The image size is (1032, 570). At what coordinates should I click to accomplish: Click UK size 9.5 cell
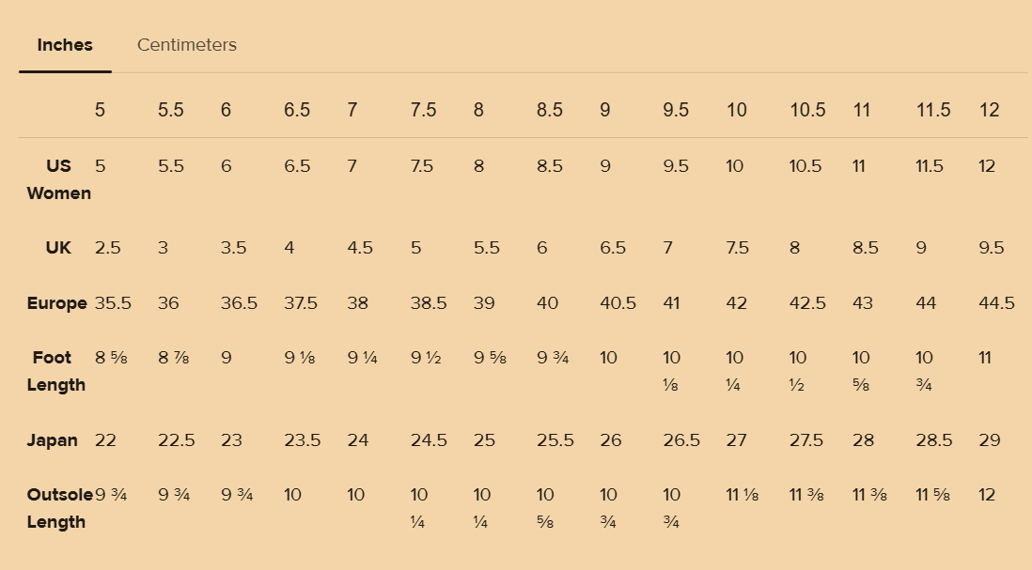pyautogui.click(x=992, y=248)
